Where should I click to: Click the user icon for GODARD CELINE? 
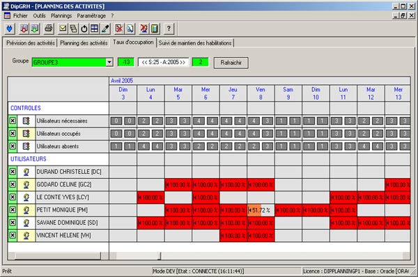coord(26,184)
